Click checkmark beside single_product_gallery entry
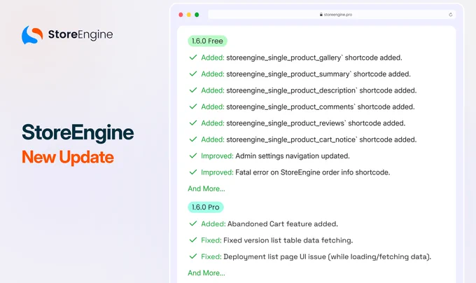This screenshot has height=283, width=476. 193,57
